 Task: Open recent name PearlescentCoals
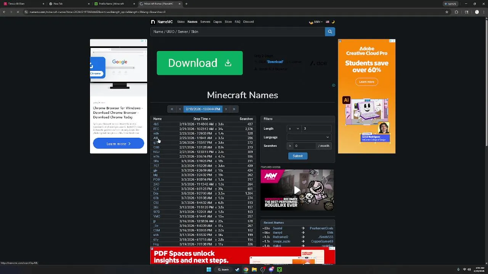click(x=321, y=228)
